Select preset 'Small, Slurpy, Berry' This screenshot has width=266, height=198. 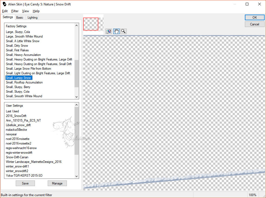(x=18, y=87)
